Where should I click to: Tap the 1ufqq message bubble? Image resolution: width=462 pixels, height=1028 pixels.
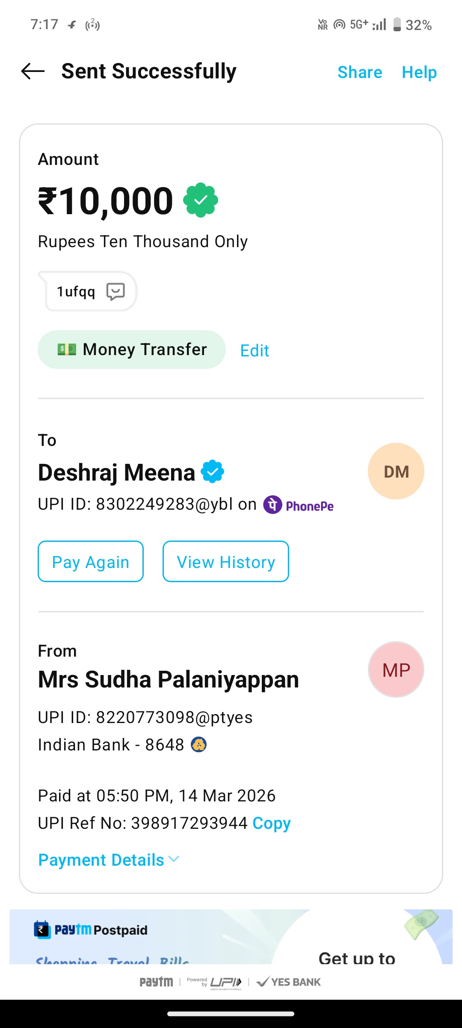77,292
